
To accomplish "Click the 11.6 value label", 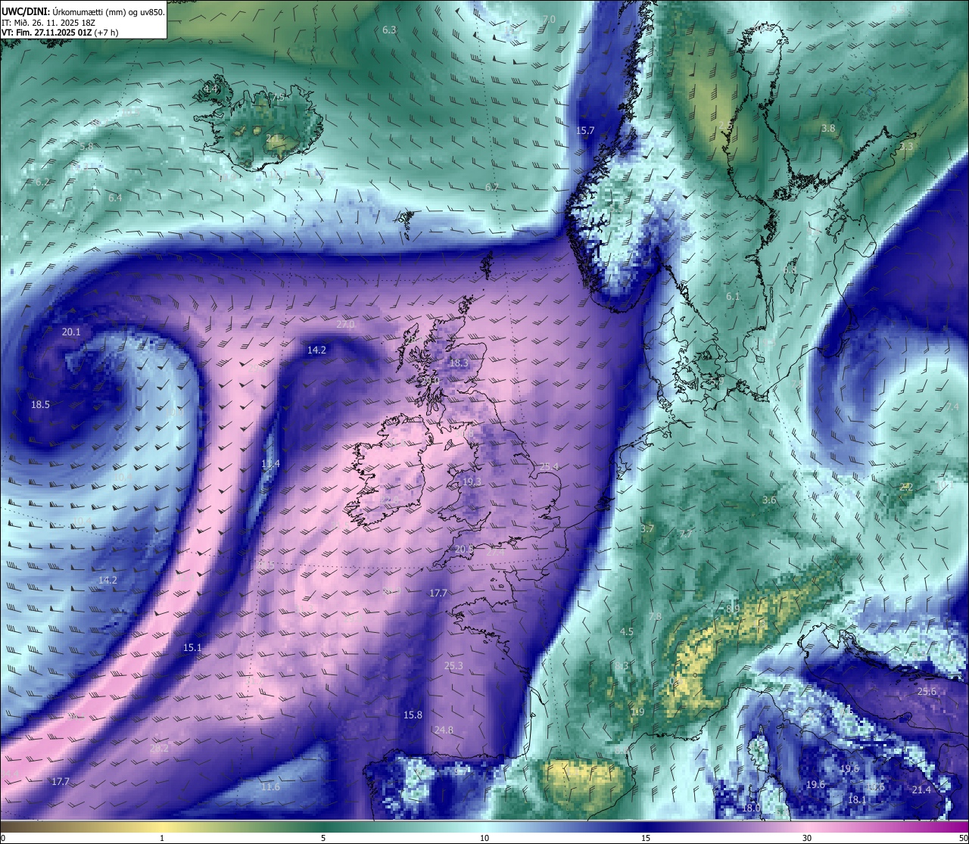I will coord(270,786).
